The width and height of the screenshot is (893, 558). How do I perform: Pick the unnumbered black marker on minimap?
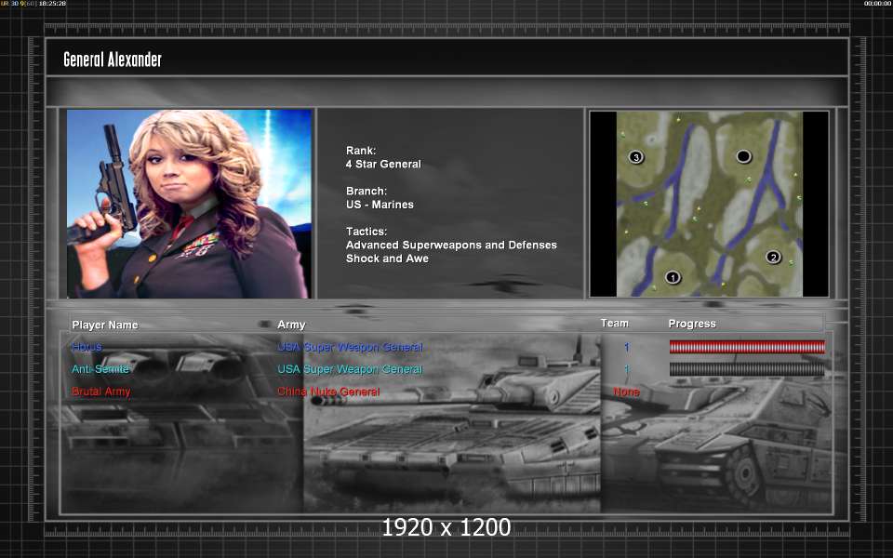pyautogui.click(x=743, y=155)
